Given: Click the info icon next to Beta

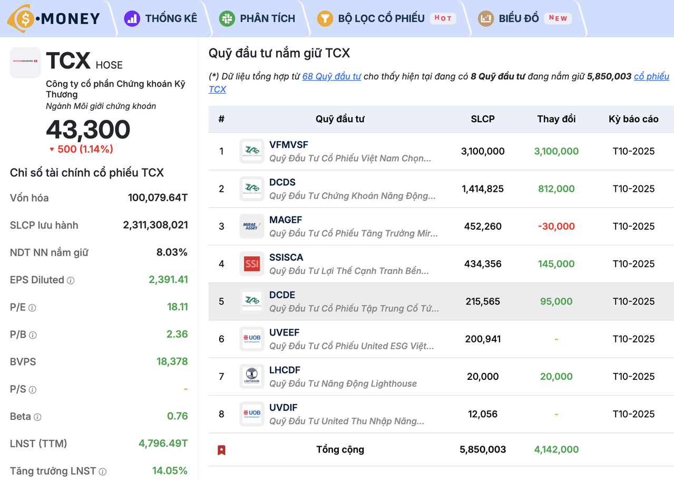Looking at the screenshot, I should [37, 417].
